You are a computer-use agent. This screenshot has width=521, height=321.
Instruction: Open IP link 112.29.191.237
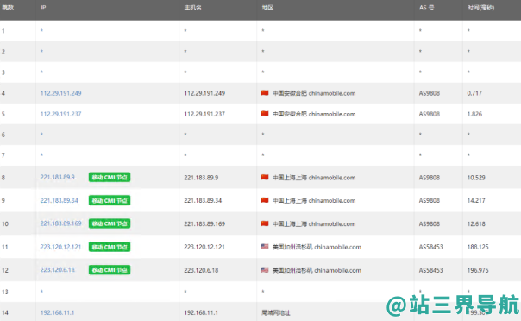pos(60,114)
